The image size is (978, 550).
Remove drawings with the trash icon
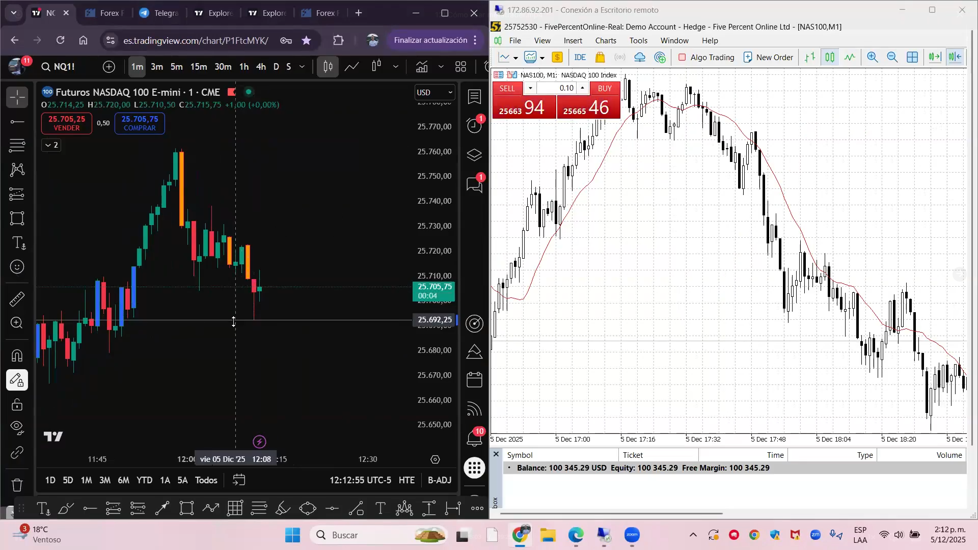coord(17,484)
